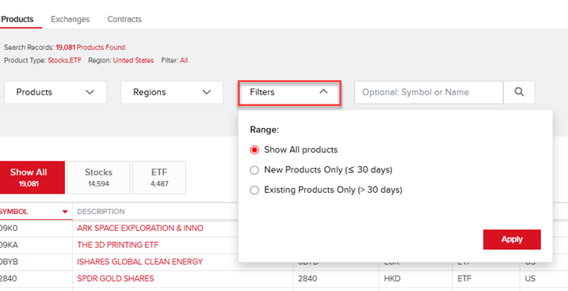Click the sort arrow on SYMBOL column
This screenshot has width=568, height=291.
coord(65,212)
